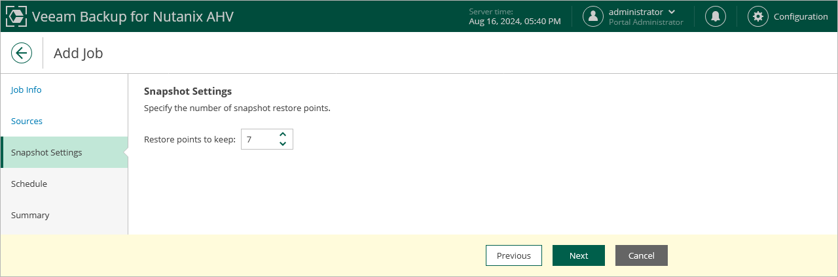Click the Restore points to keep label
The height and width of the screenshot is (277, 838).
pos(190,139)
